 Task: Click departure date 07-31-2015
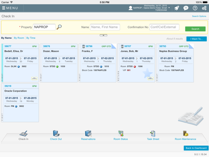30,58
